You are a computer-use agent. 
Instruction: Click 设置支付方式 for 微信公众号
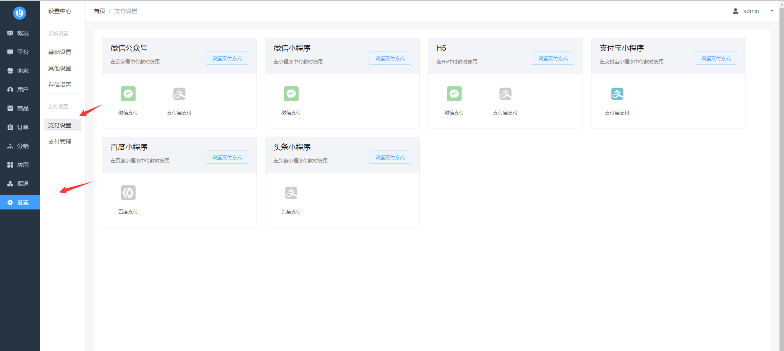(227, 58)
